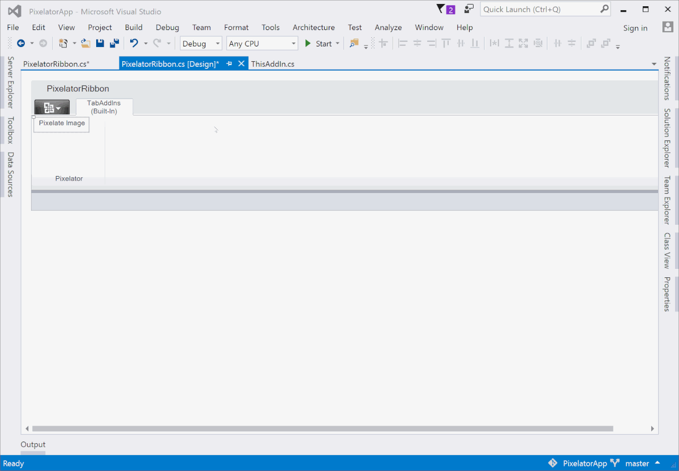679x471 pixels.
Task: Open the Properties side tab
Action: pyautogui.click(x=668, y=294)
